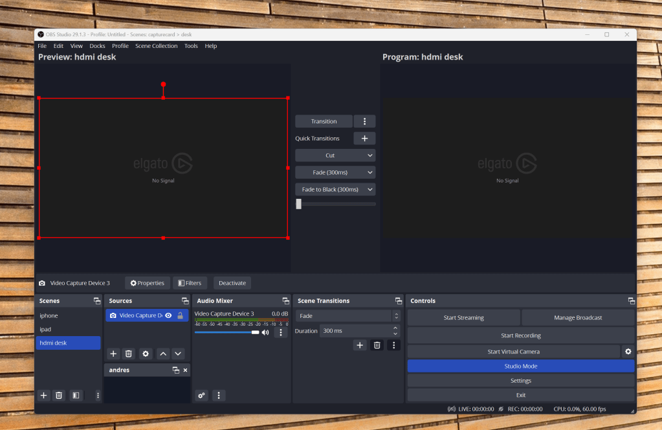Viewport: 662px width, 430px height.
Task: Remove scene transition with trash icon
Action: 377,345
